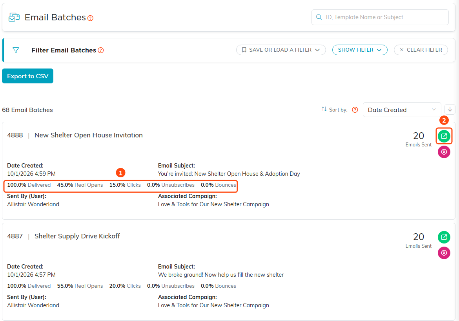The image size is (459, 321).
Task: Click the Email Batches envelope icon
Action: coord(14,17)
